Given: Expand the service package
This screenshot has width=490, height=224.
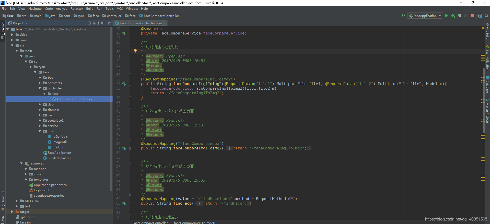Looking at the screenshot, I should [40, 126].
